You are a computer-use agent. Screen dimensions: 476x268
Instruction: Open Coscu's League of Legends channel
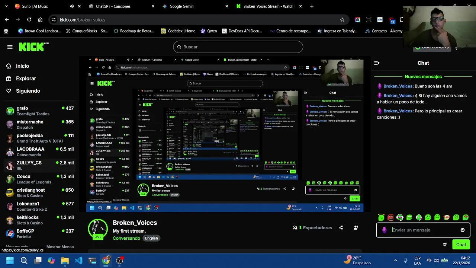(x=40, y=179)
